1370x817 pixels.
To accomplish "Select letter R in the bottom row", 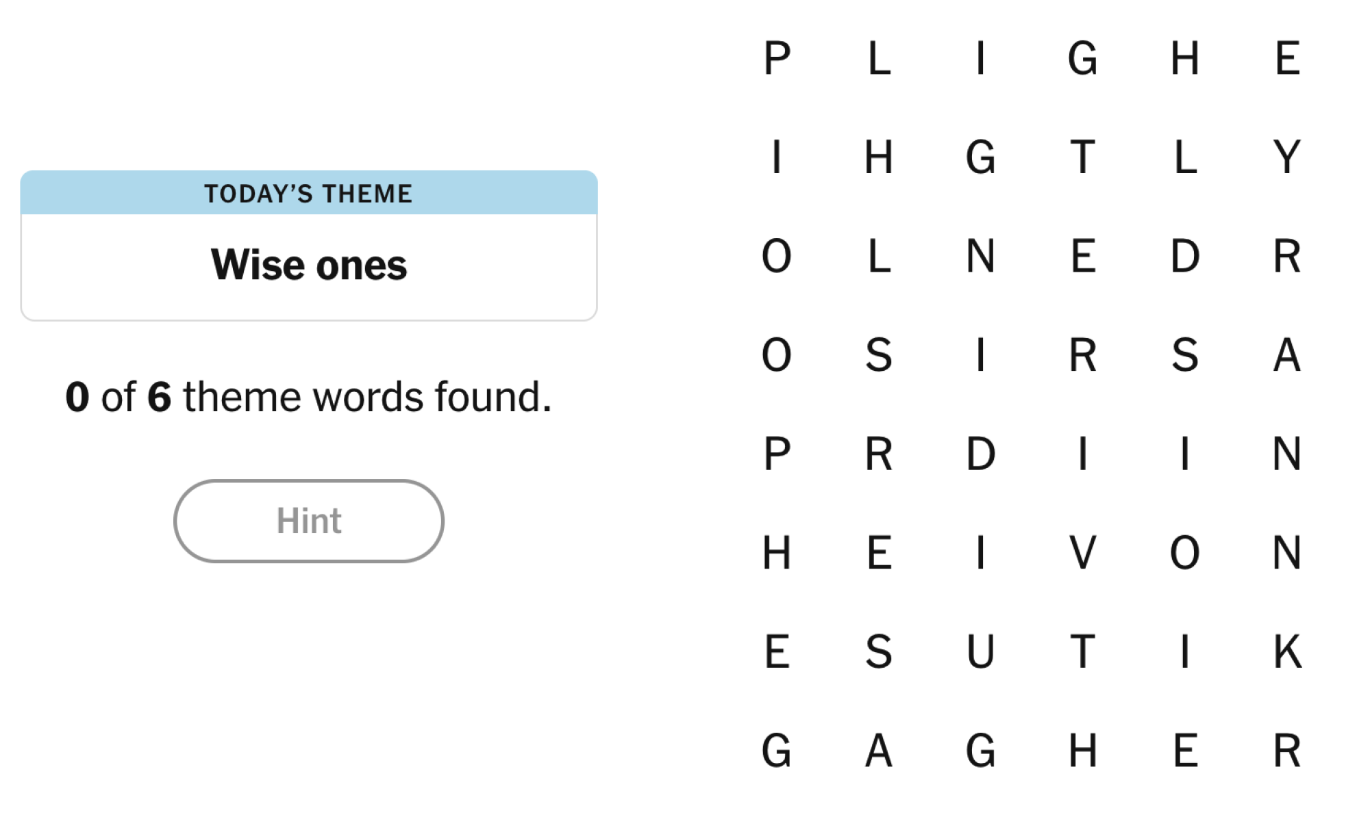I will click(1287, 751).
